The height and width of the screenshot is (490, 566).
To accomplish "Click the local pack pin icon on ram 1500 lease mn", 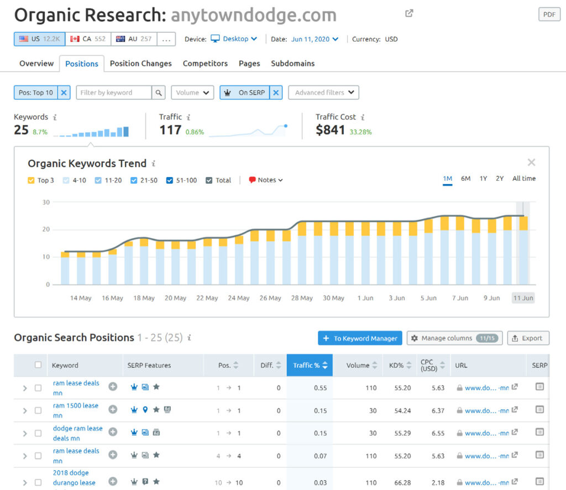I will (x=145, y=410).
